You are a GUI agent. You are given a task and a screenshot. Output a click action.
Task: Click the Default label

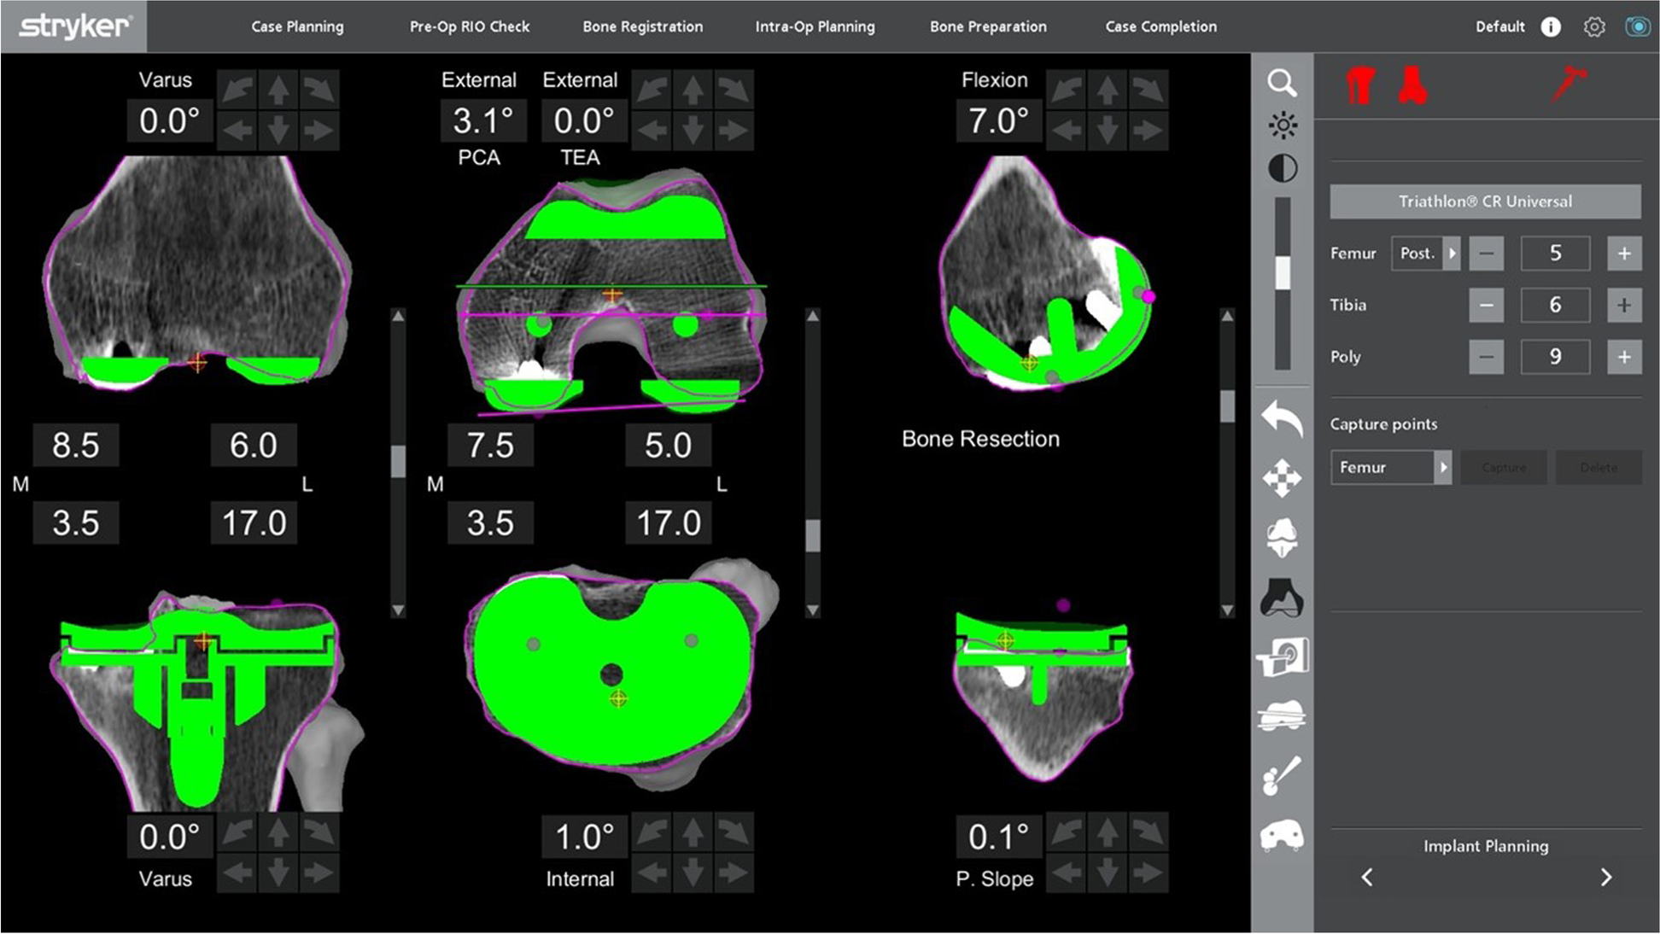[x=1499, y=26]
